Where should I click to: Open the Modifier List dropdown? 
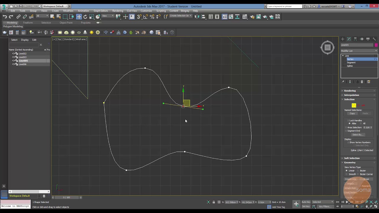click(359, 51)
